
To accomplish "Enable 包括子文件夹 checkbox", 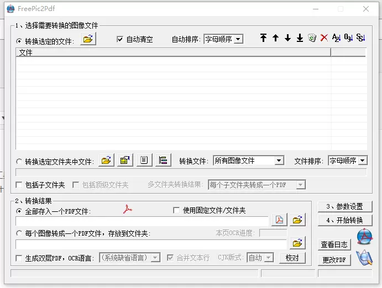I will pyautogui.click(x=19, y=185).
